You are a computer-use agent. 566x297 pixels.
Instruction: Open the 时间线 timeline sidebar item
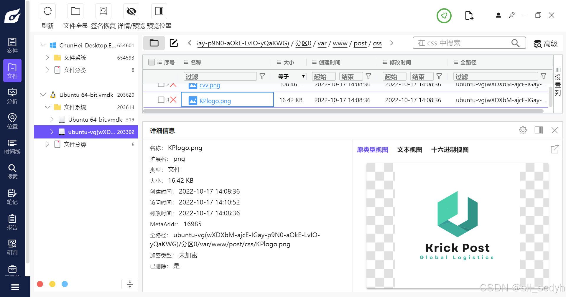pos(12,147)
